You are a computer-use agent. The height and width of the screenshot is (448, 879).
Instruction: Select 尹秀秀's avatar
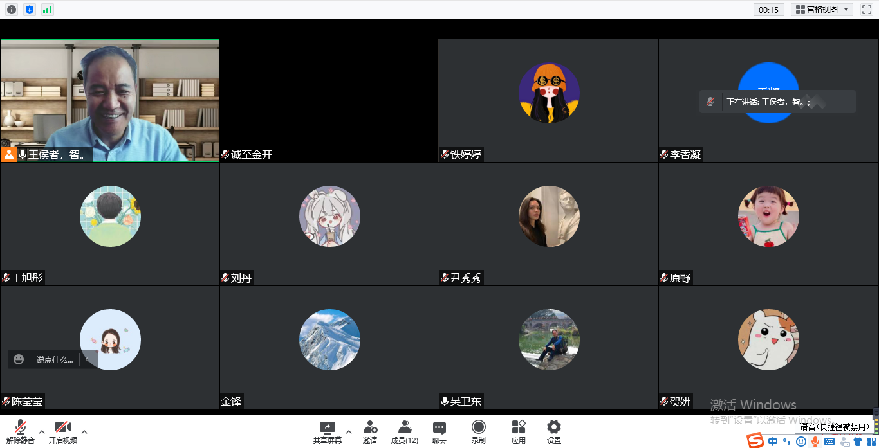(549, 217)
